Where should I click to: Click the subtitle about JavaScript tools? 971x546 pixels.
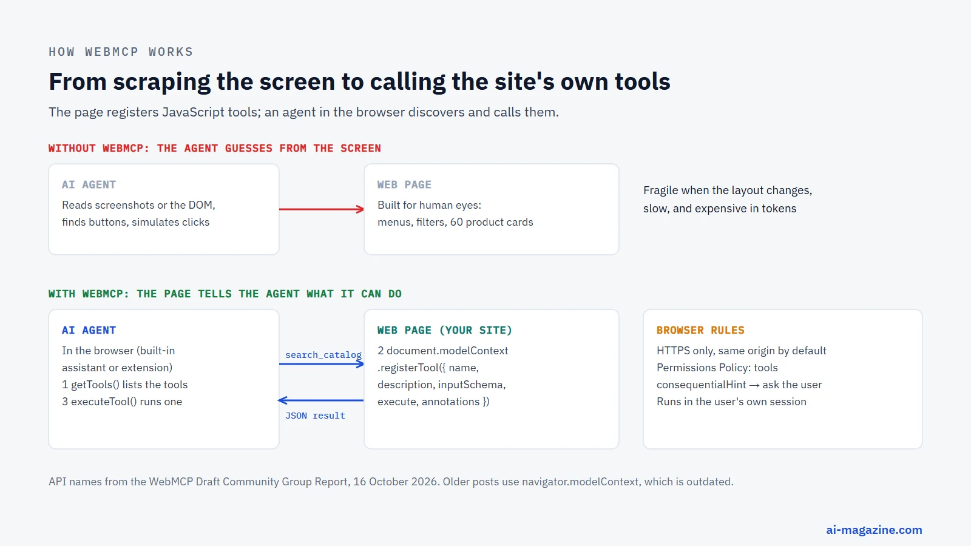click(303, 112)
